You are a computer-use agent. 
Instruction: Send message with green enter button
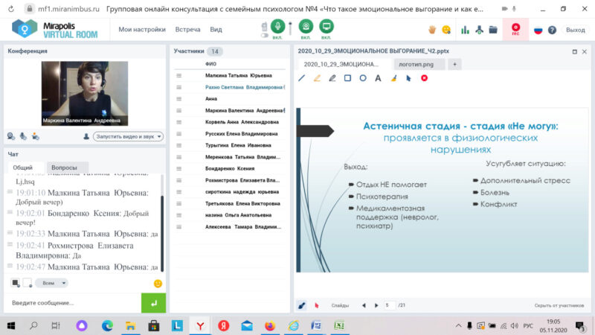pos(153,303)
